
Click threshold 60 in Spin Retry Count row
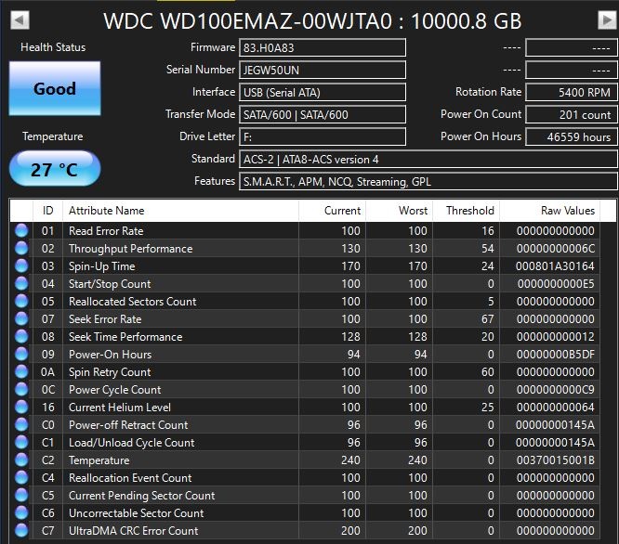488,371
